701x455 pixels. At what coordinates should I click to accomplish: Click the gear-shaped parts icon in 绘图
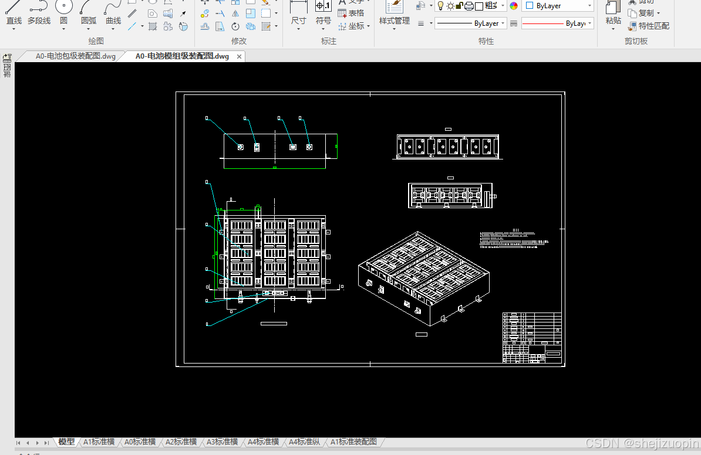168,26
